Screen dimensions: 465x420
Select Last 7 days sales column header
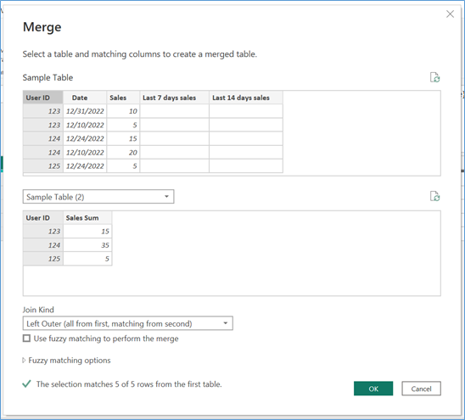[175, 98]
